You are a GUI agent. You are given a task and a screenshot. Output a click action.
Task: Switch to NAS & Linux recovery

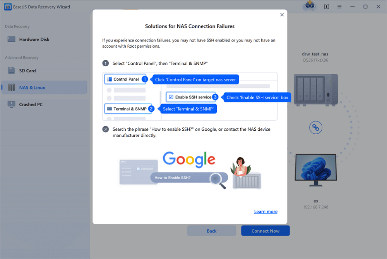point(45,87)
